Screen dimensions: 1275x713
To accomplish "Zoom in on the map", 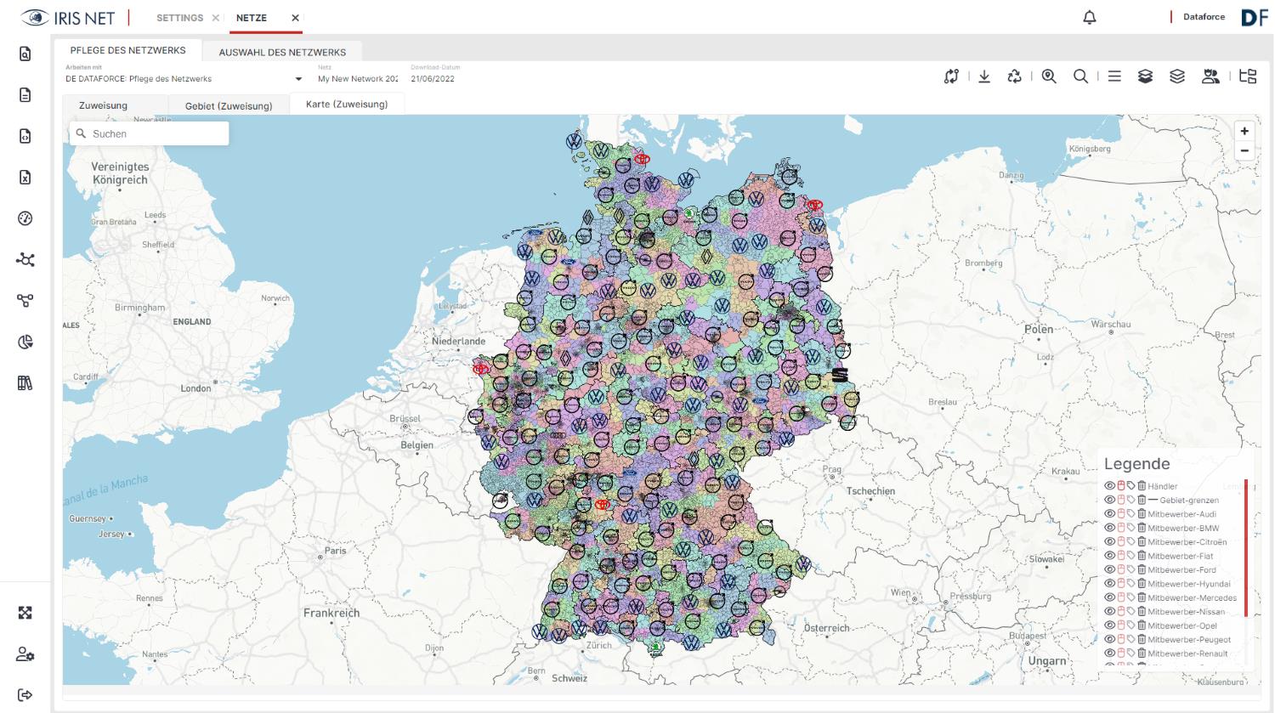I will click(1244, 131).
